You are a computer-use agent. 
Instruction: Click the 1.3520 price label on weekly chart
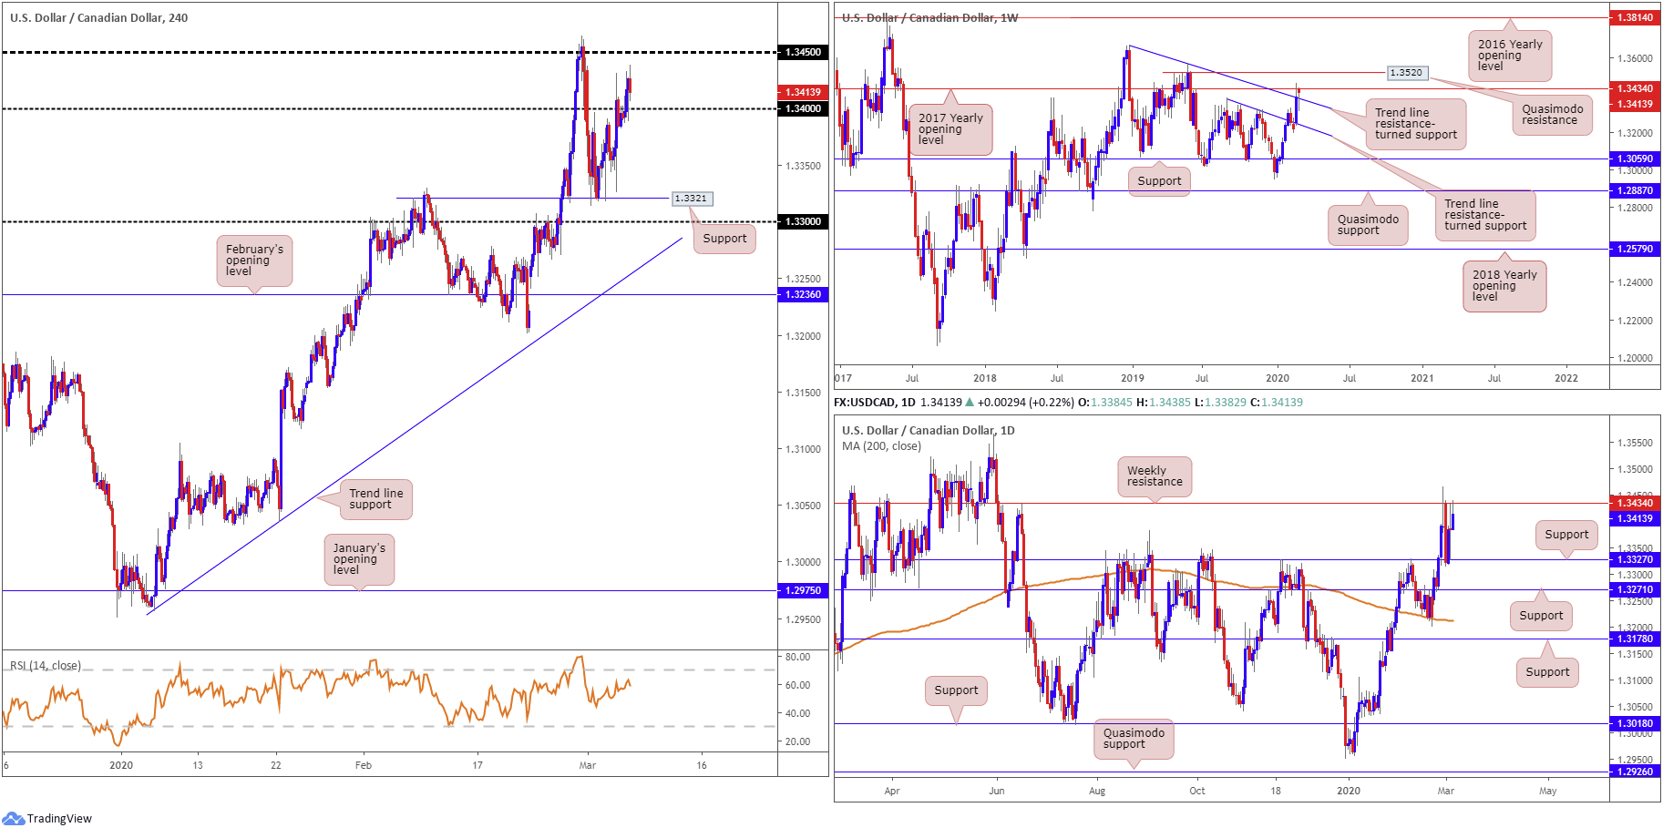1406,73
